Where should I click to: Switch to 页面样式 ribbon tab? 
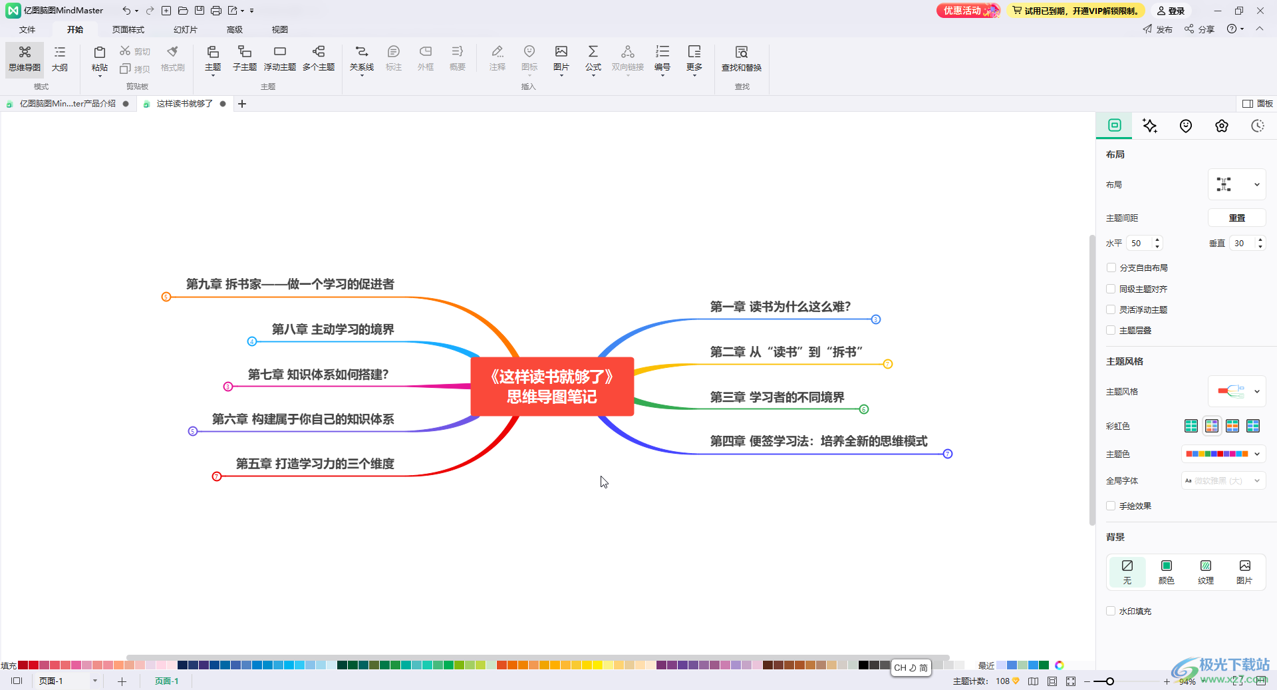point(128,29)
